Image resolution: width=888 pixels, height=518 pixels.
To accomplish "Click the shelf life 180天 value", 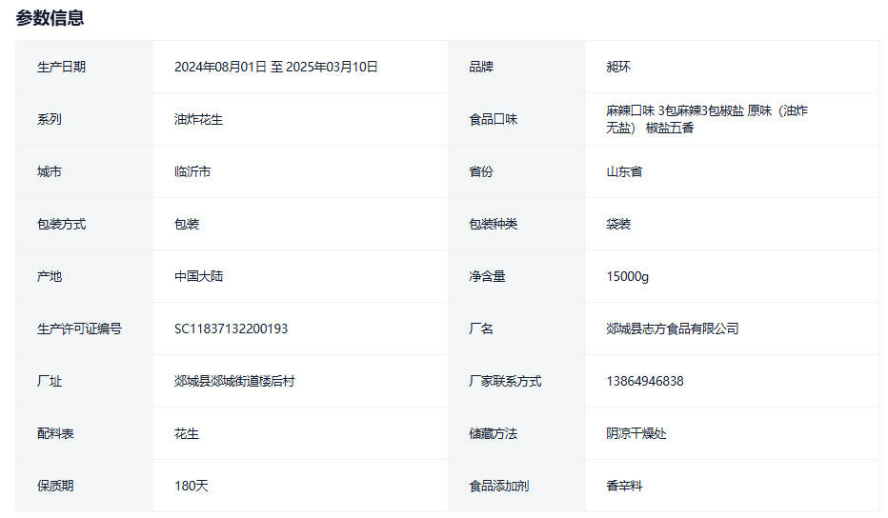I will click(x=191, y=486).
